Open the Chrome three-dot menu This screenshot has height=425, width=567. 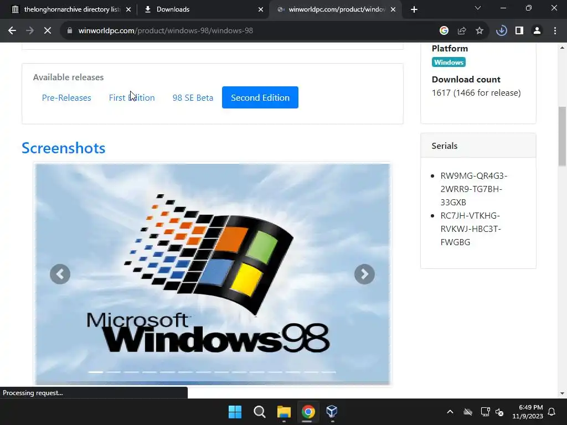(x=555, y=31)
